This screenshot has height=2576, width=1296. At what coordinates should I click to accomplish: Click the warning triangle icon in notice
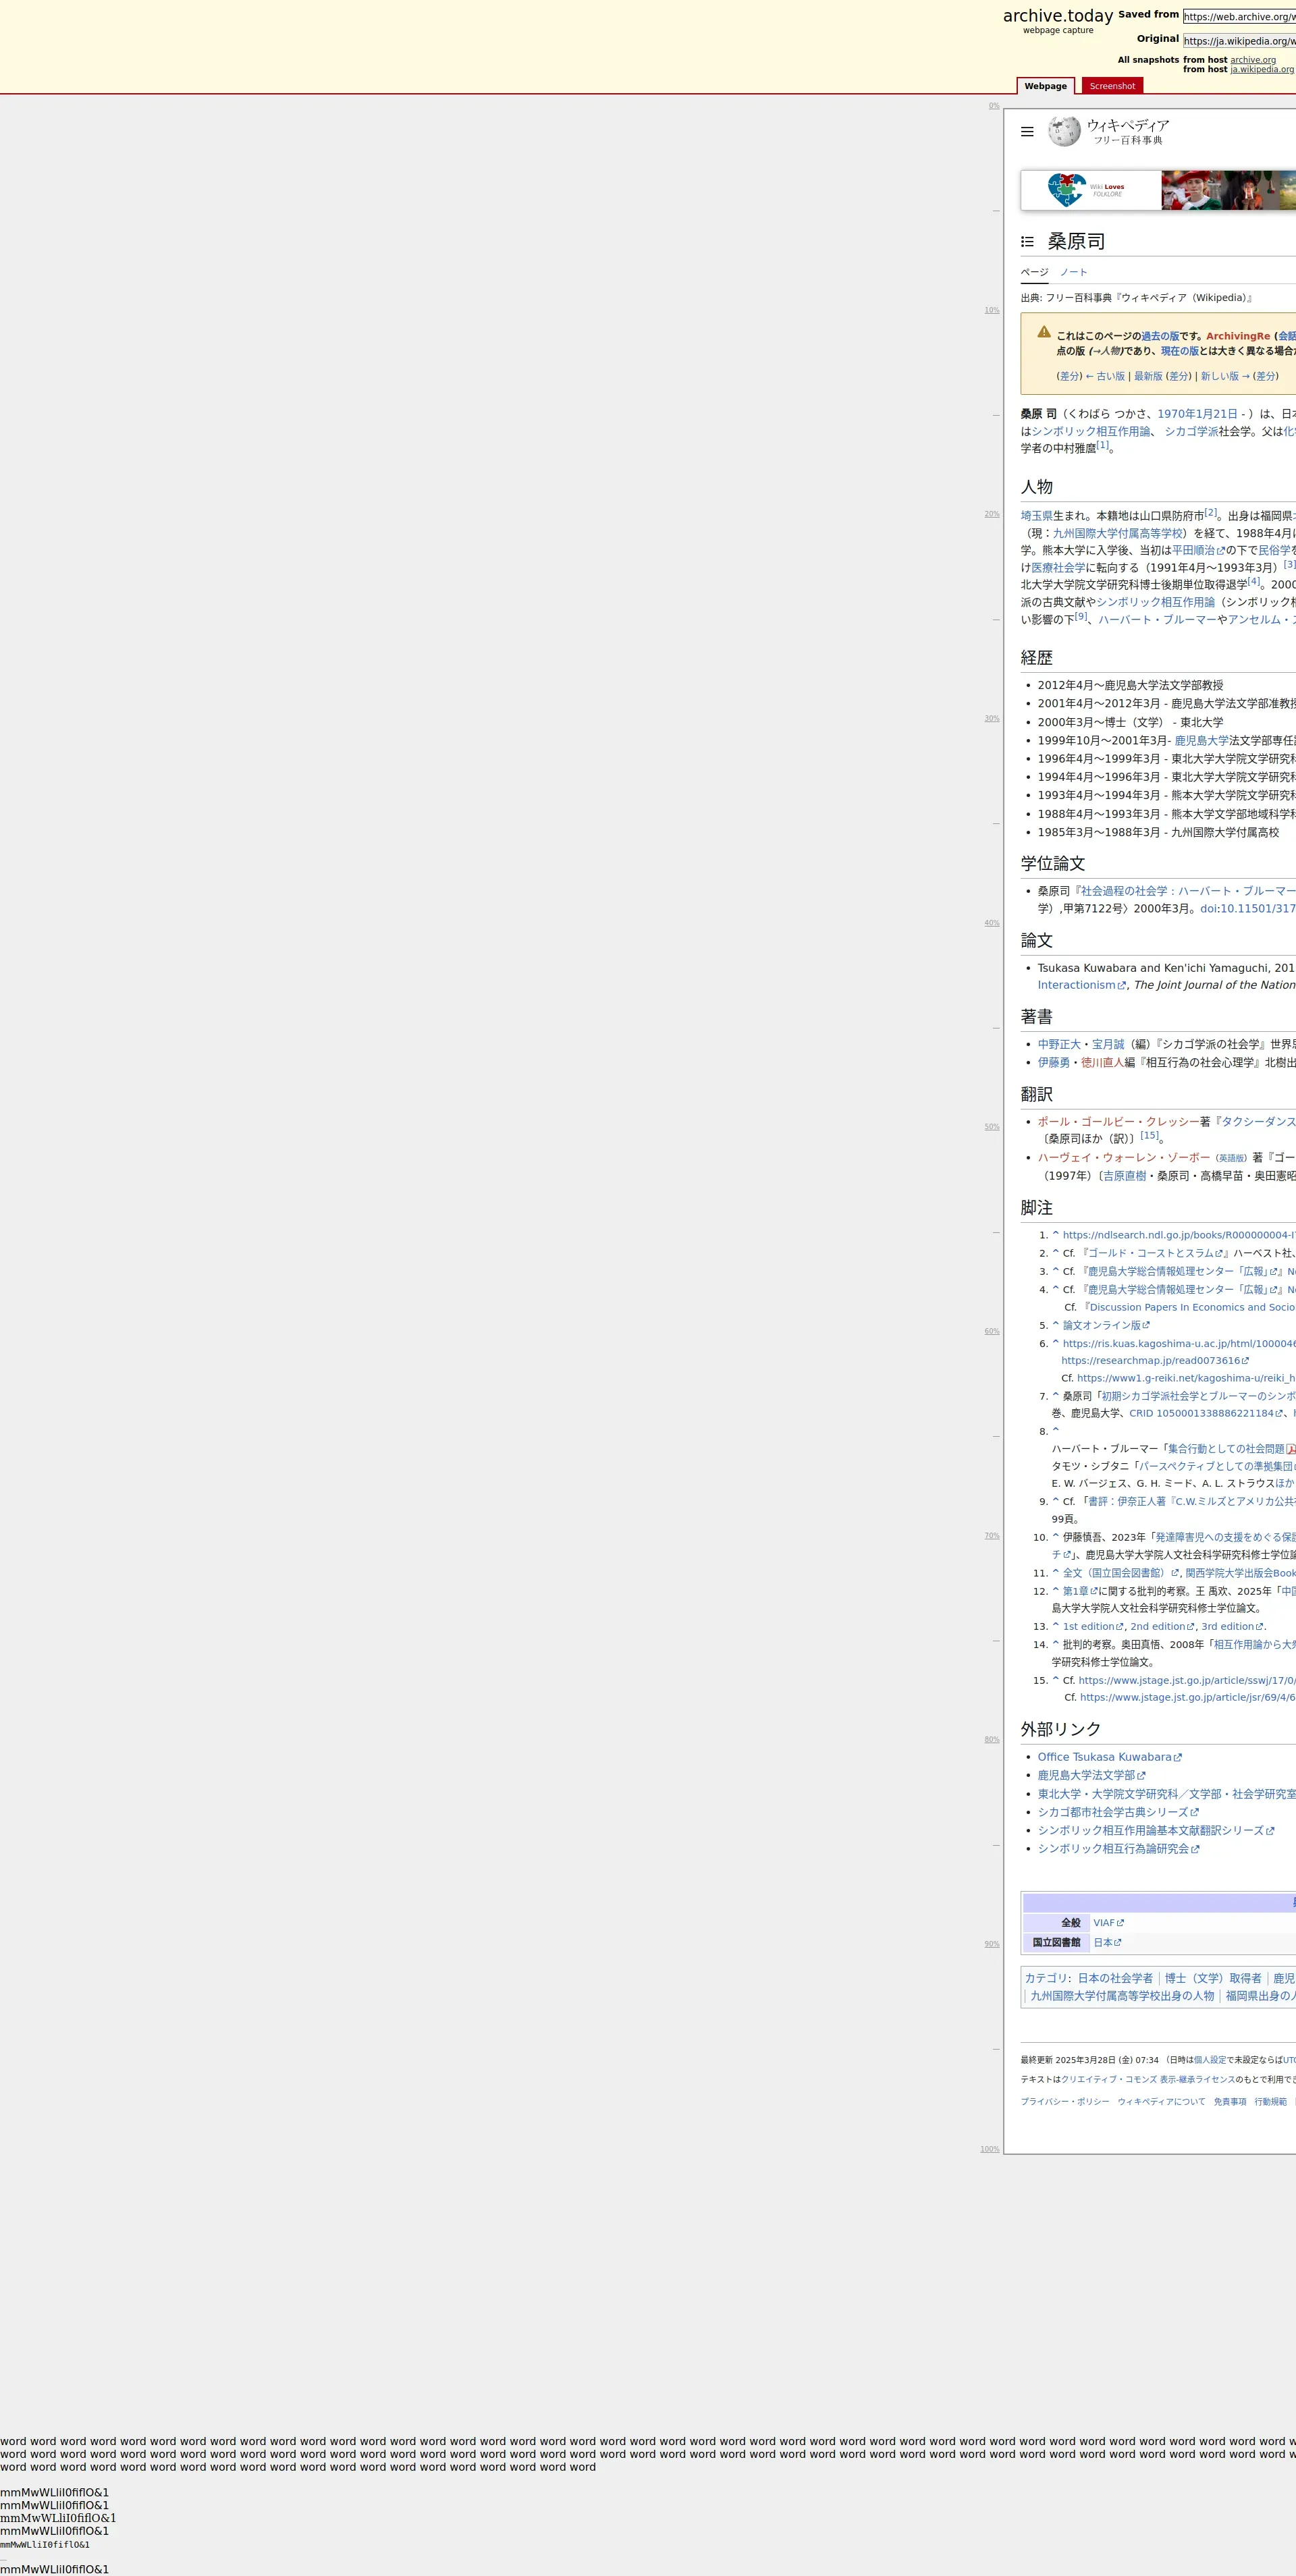pos(1044,332)
